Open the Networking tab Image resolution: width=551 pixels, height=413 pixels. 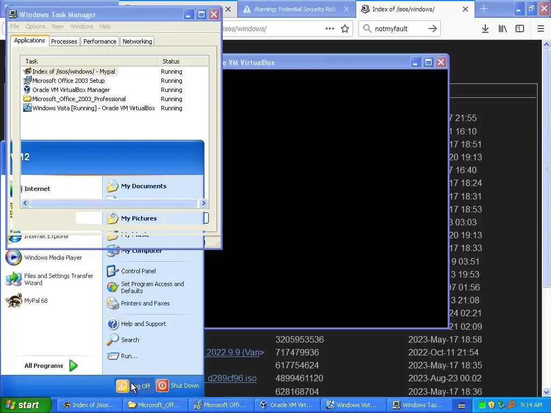tap(137, 41)
